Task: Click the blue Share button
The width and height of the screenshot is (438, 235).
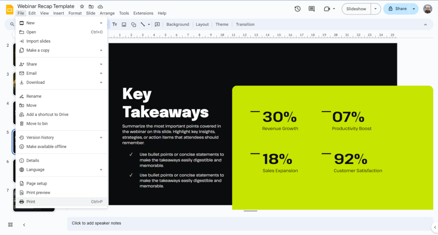Action: pyautogui.click(x=397, y=9)
